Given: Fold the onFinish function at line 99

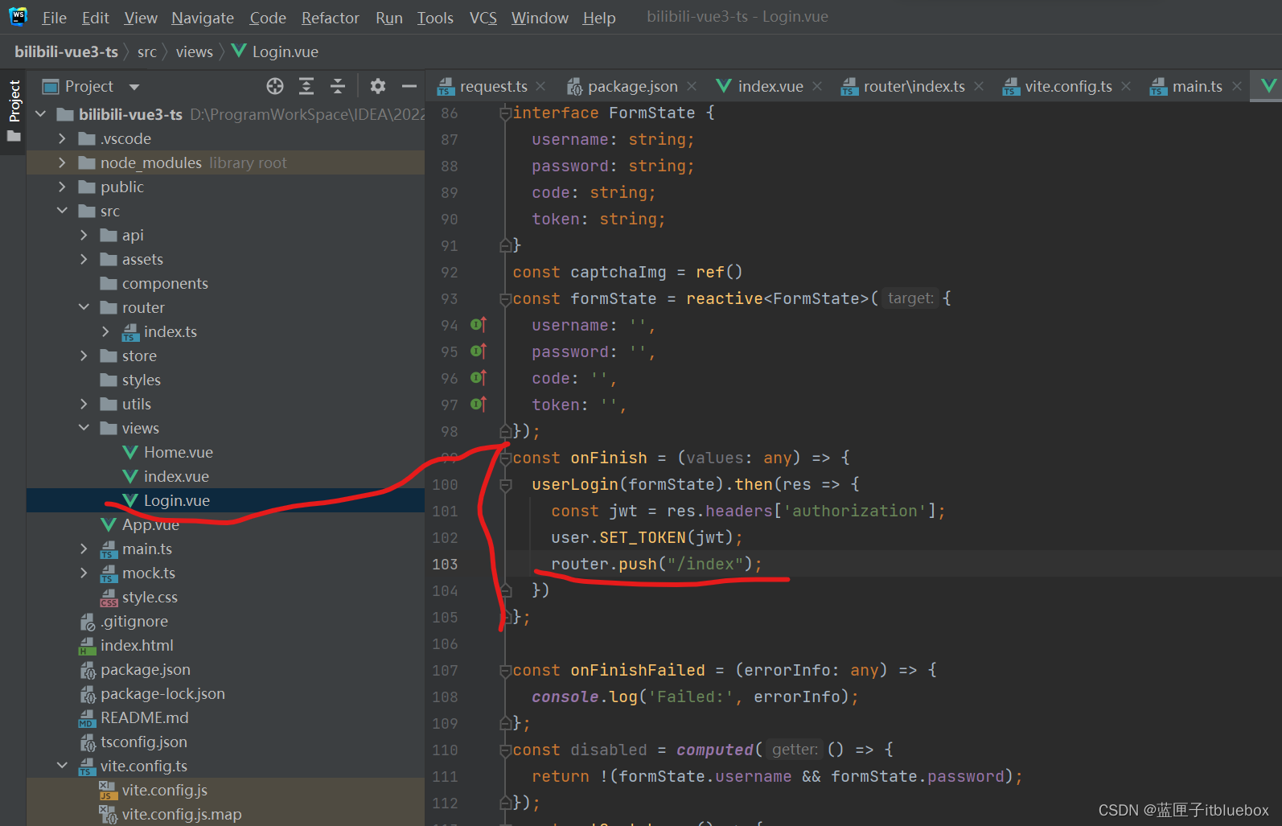Looking at the screenshot, I should click(506, 458).
